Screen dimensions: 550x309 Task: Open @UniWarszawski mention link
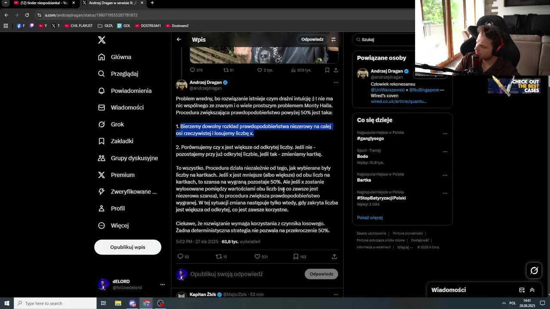(x=388, y=90)
